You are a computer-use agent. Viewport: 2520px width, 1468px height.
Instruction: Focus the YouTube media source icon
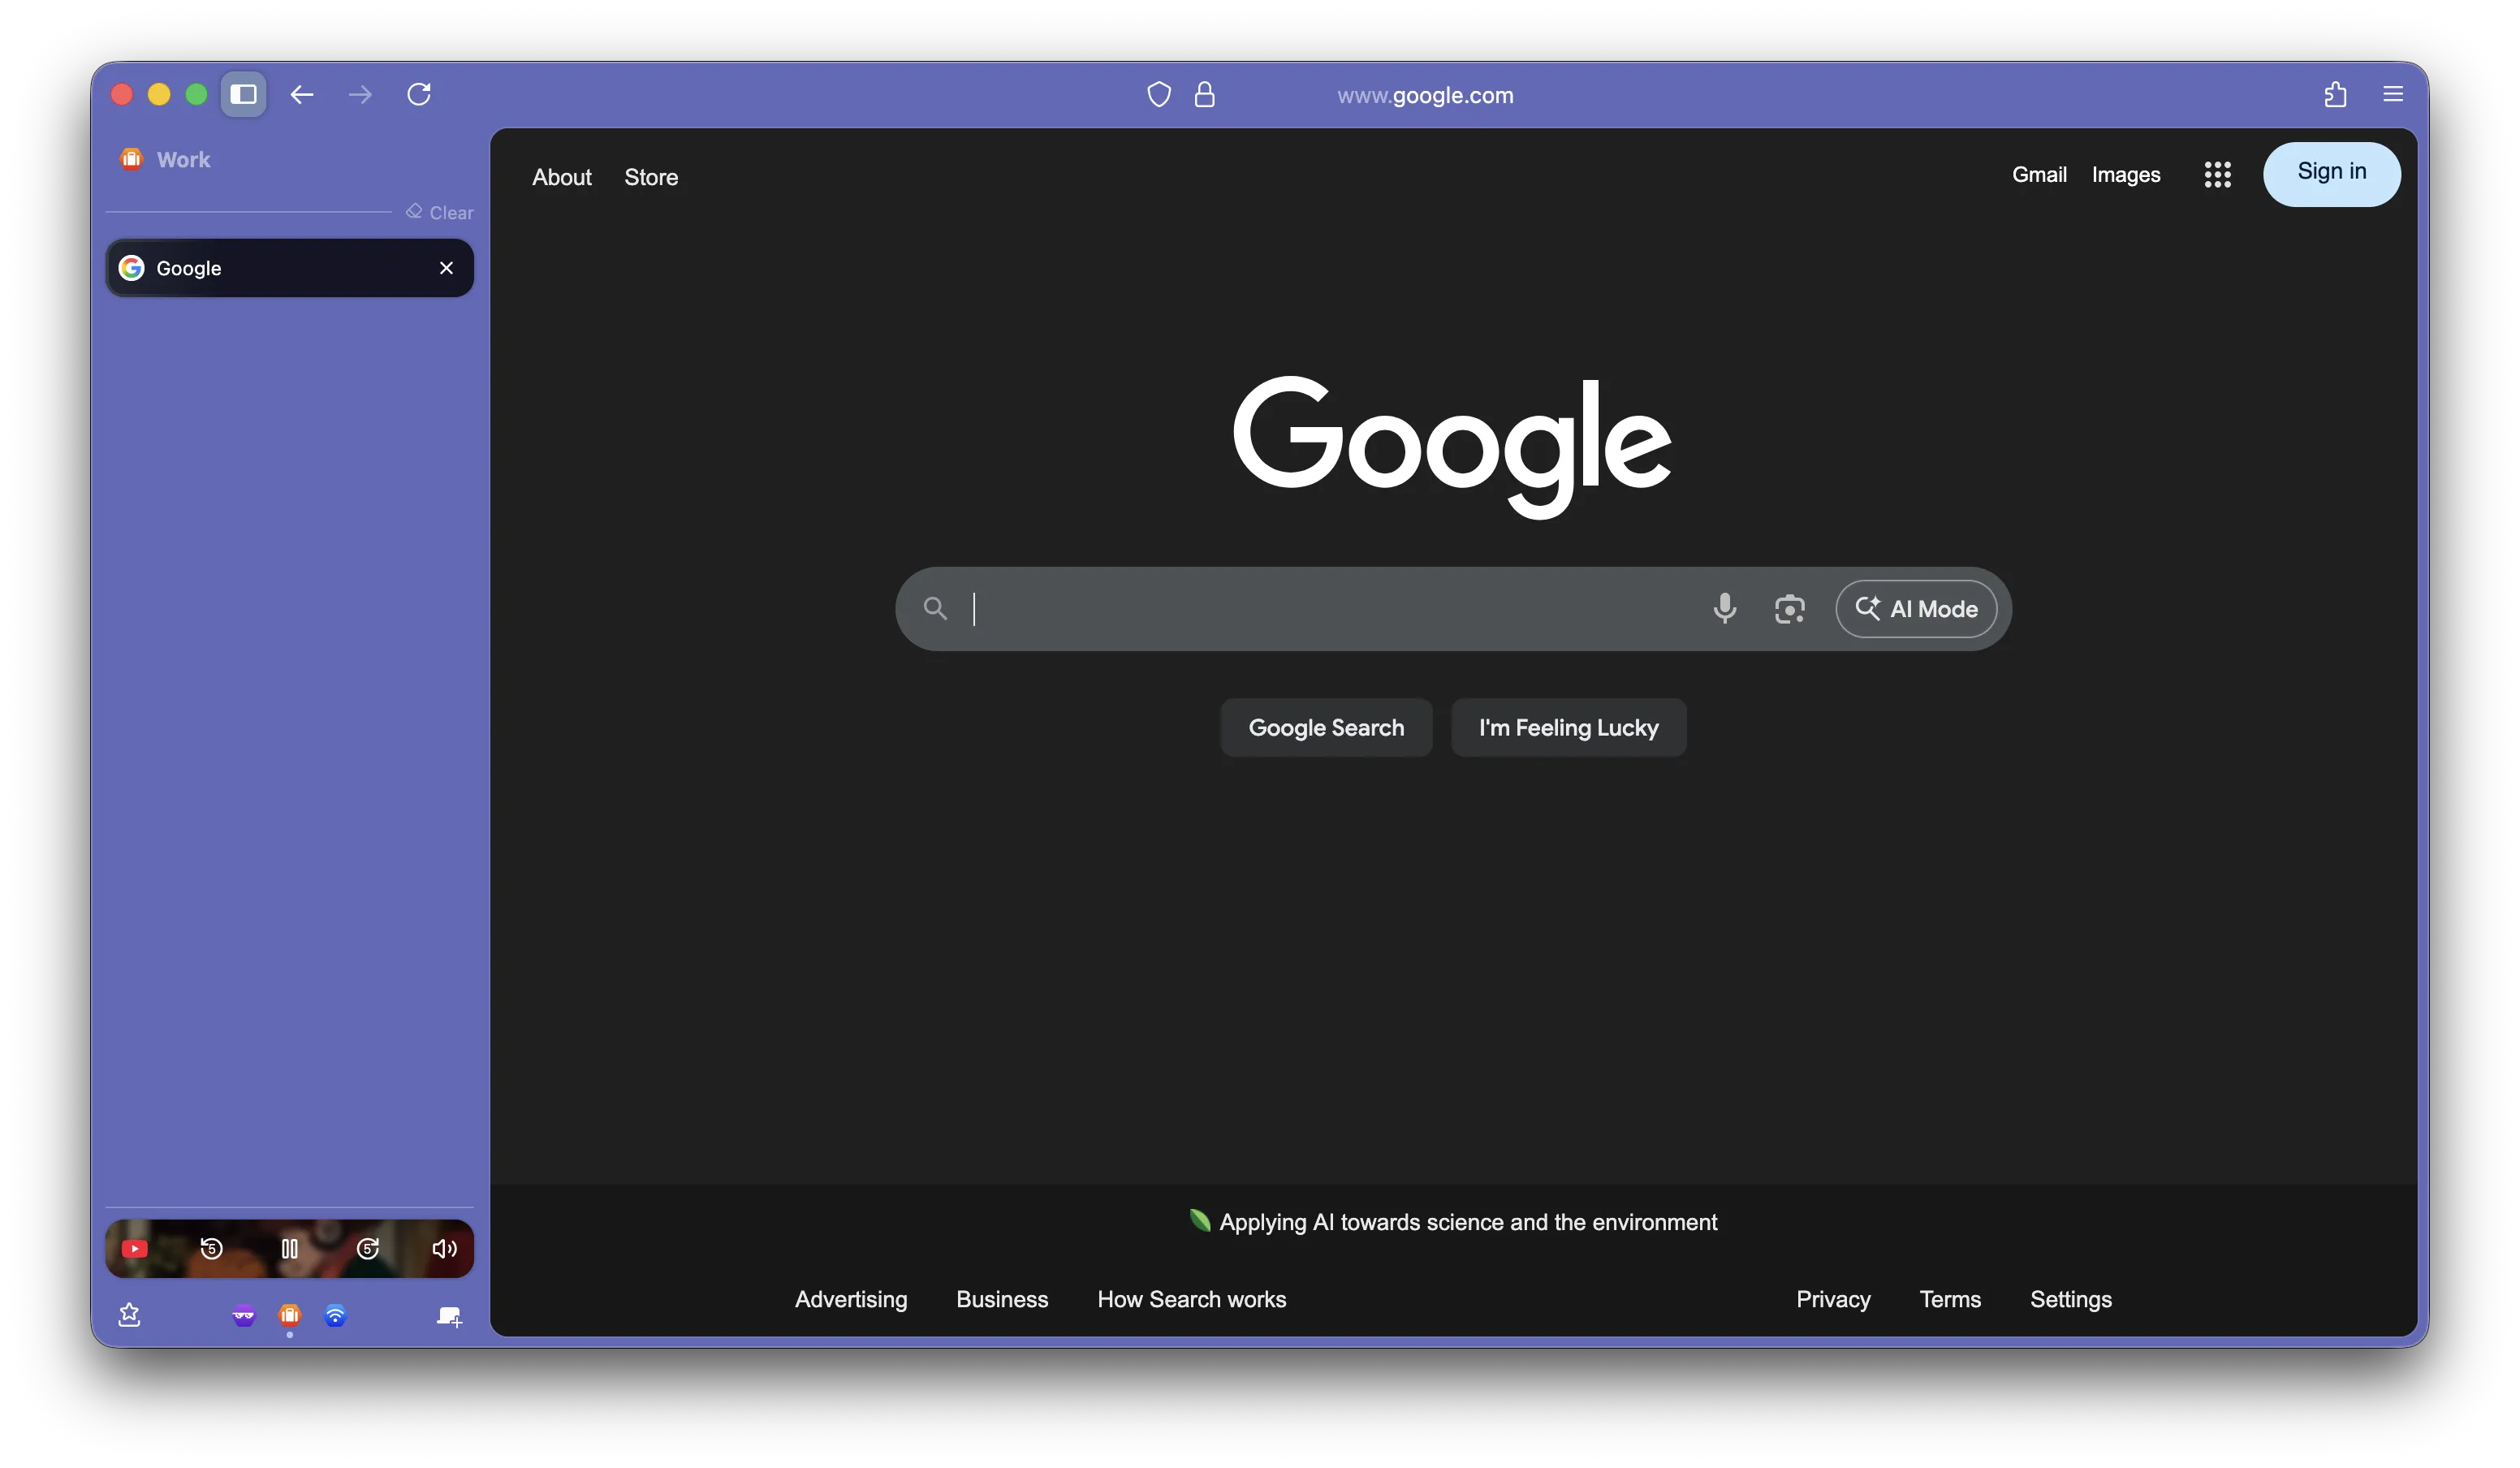[x=134, y=1248]
